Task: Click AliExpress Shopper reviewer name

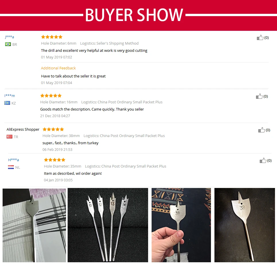Action: tap(23, 129)
